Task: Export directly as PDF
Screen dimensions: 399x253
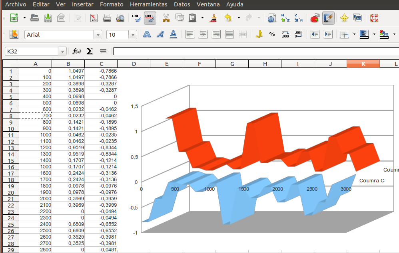Action: pos(94,18)
